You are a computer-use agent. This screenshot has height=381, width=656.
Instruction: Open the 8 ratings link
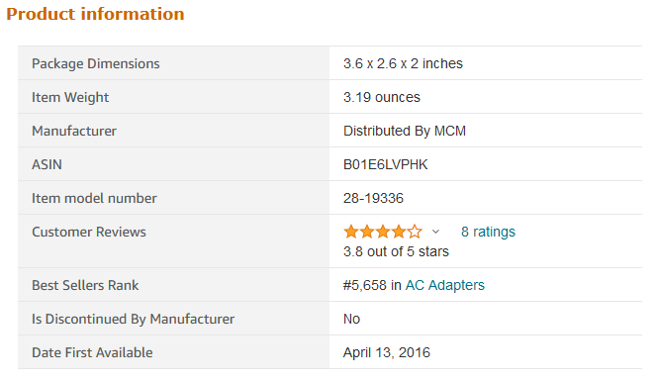488,232
